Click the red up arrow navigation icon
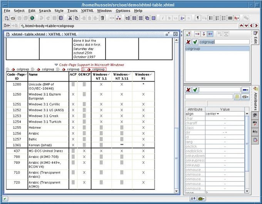Screen dimensions: 262x204 click(241, 25)
